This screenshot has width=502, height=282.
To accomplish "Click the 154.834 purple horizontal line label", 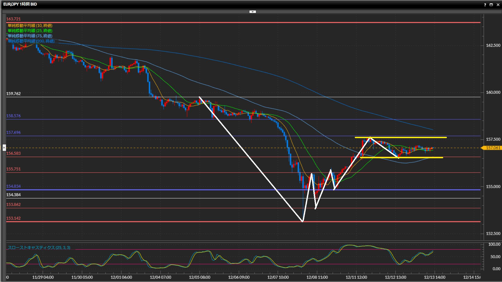I will click(13, 186).
